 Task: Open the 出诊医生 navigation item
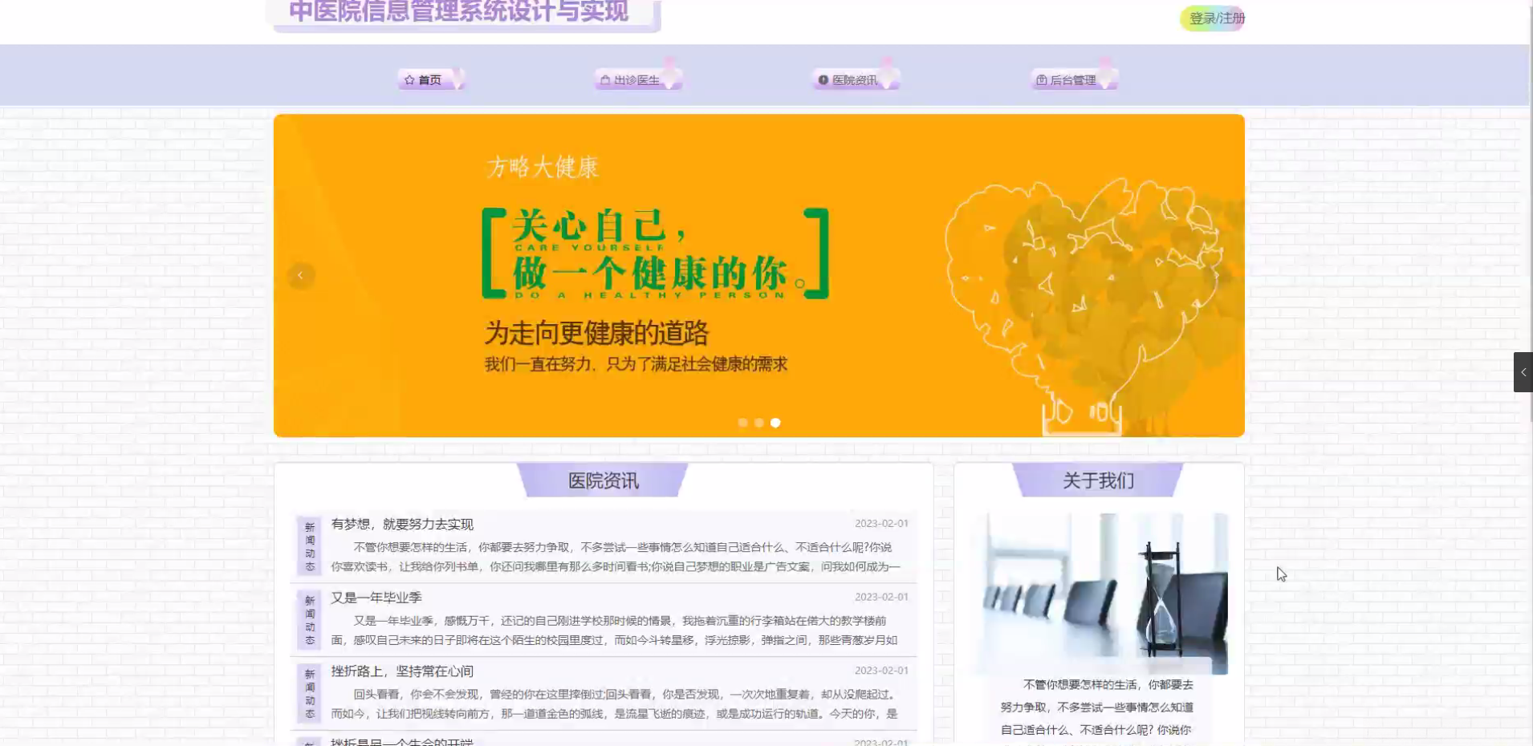[x=637, y=79]
